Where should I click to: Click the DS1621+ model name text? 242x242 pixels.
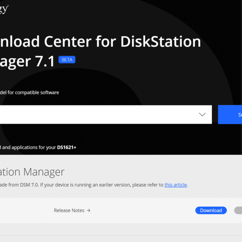pyautogui.click(x=67, y=147)
